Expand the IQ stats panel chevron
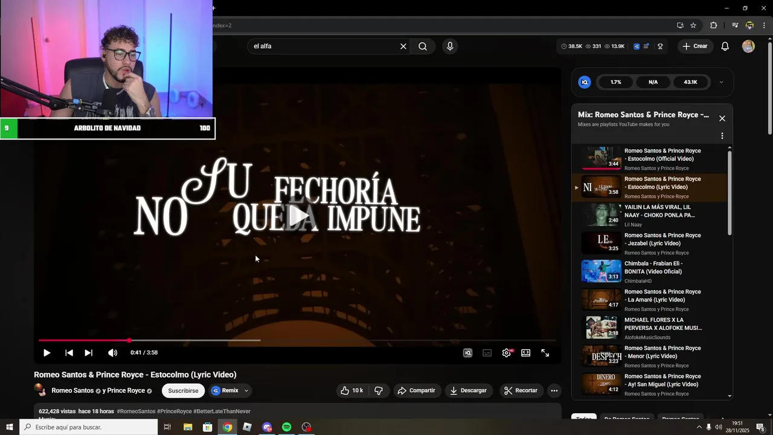 pyautogui.click(x=721, y=82)
